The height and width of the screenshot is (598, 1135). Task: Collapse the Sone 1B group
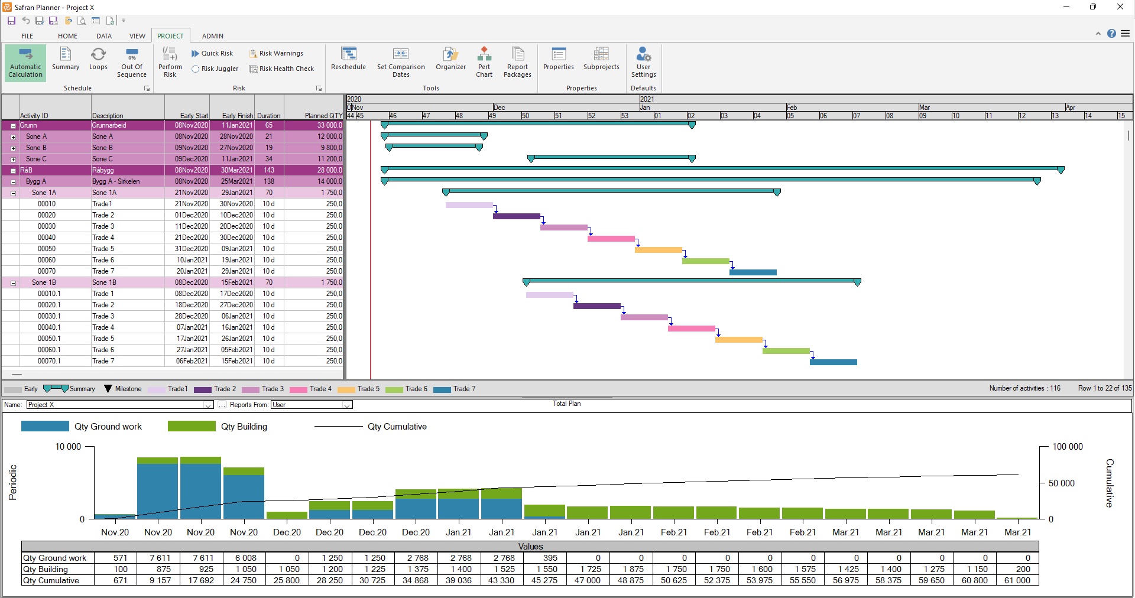(x=13, y=283)
